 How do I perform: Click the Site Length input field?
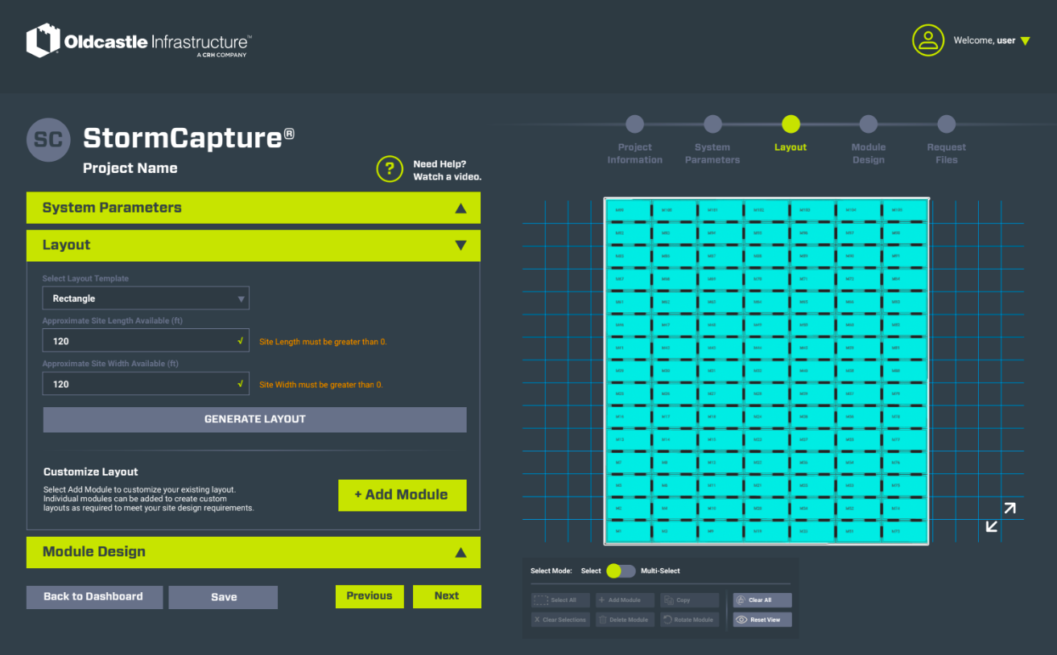click(146, 341)
